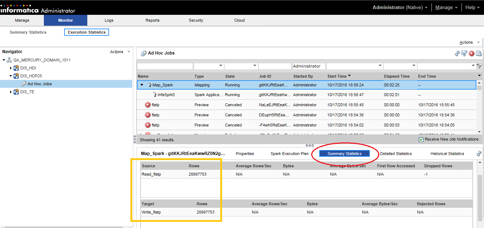Click the refresh icon in details panel

tap(479, 154)
